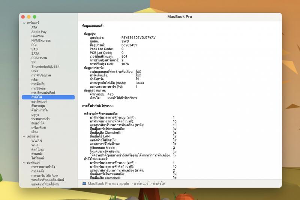Select Apple Pay in the sidebar
The width and height of the screenshot is (300, 200).
39,32
